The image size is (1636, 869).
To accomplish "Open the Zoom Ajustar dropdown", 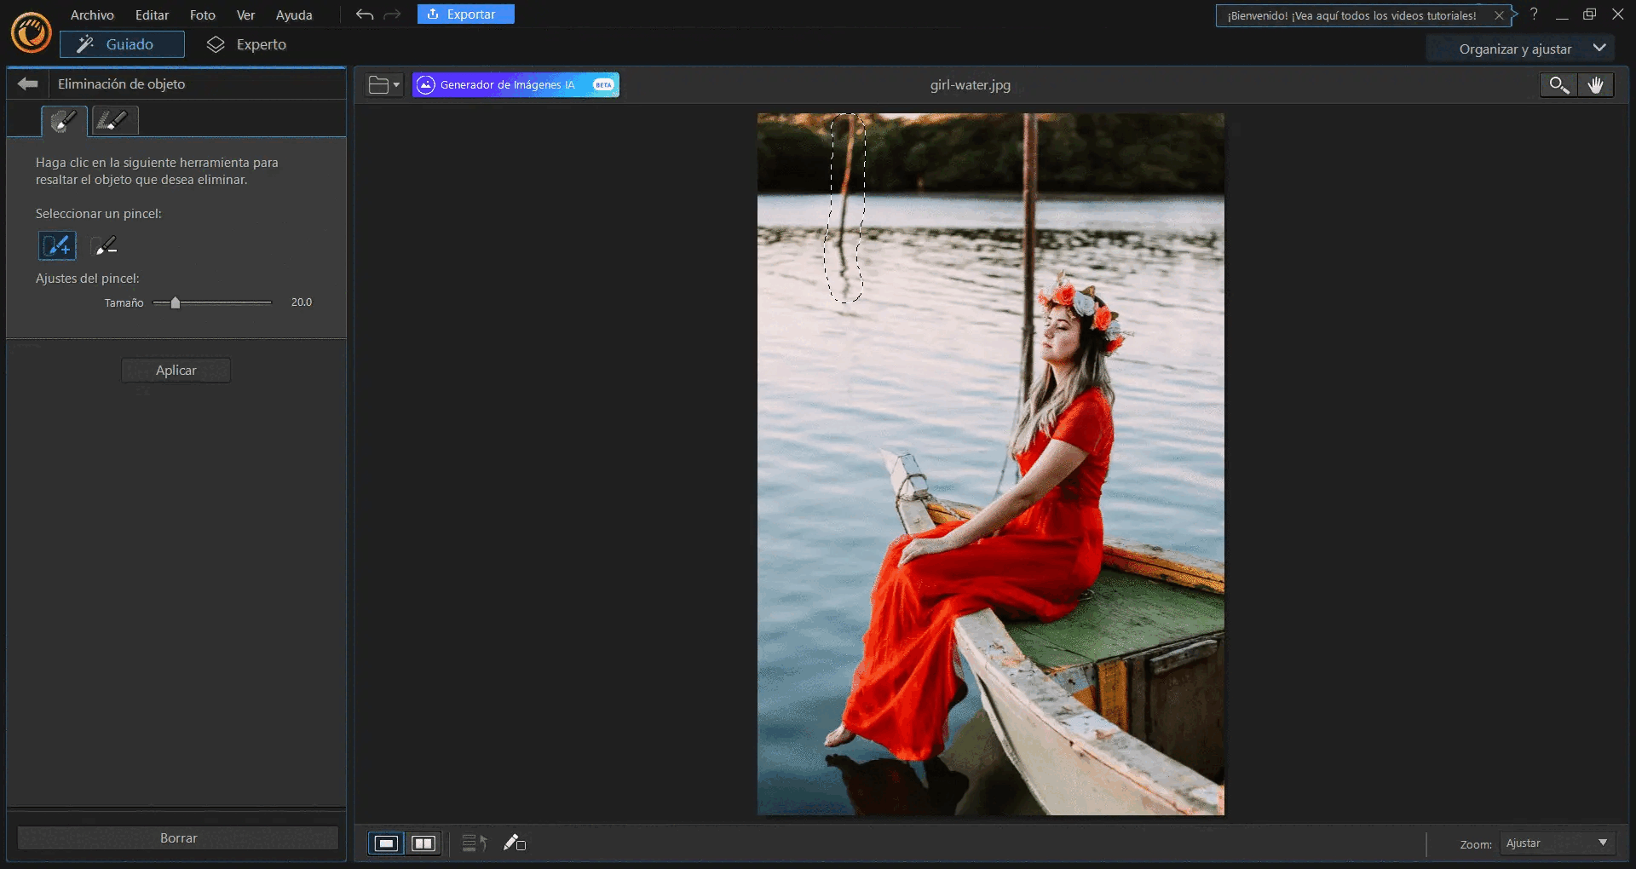I will click(x=1558, y=843).
